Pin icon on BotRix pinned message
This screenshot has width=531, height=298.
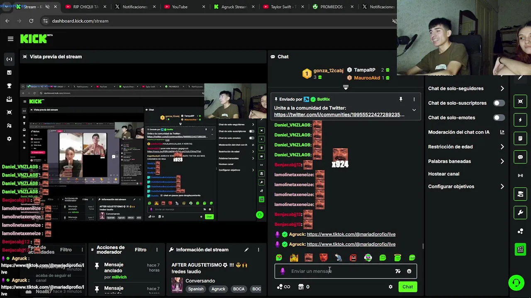401,99
